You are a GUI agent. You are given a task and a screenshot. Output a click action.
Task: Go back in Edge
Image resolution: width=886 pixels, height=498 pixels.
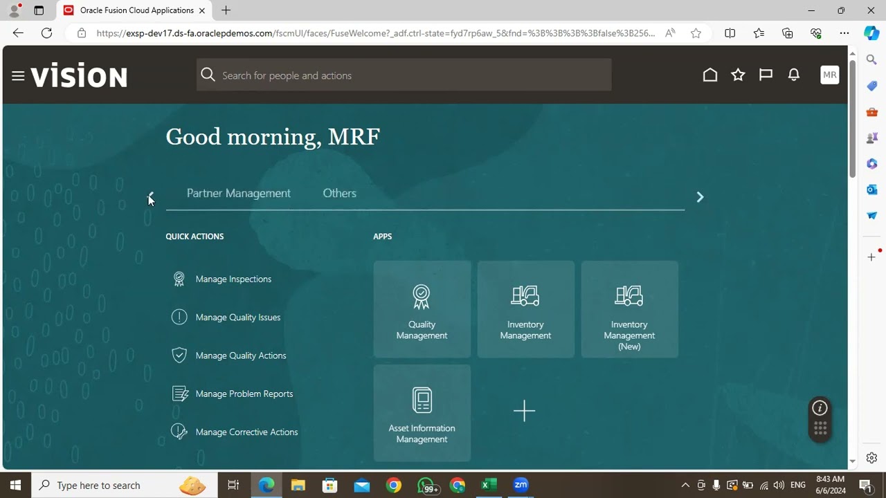[x=18, y=33]
